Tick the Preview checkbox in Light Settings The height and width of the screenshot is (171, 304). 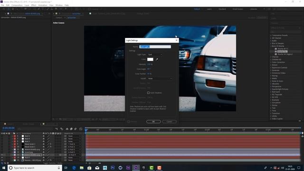(129, 122)
